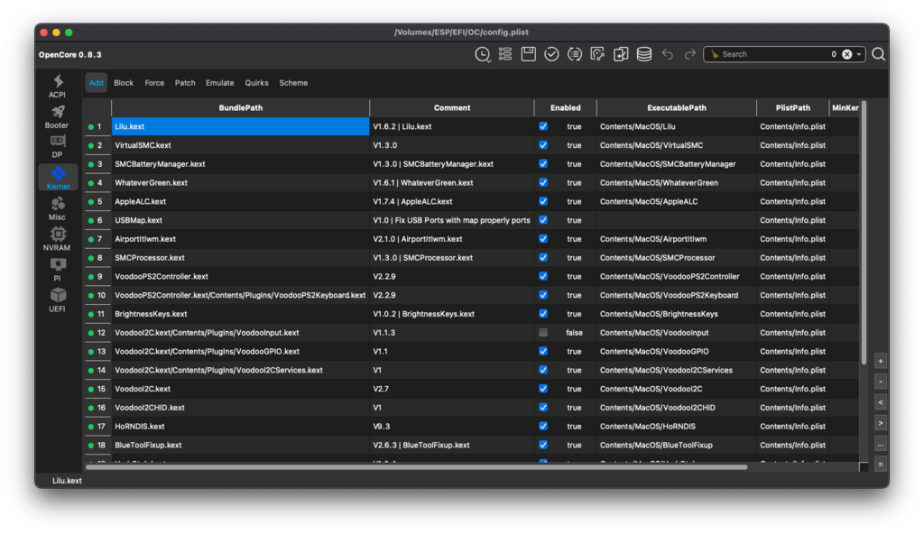Click the plus button to add row
924x534 pixels.
coord(881,361)
